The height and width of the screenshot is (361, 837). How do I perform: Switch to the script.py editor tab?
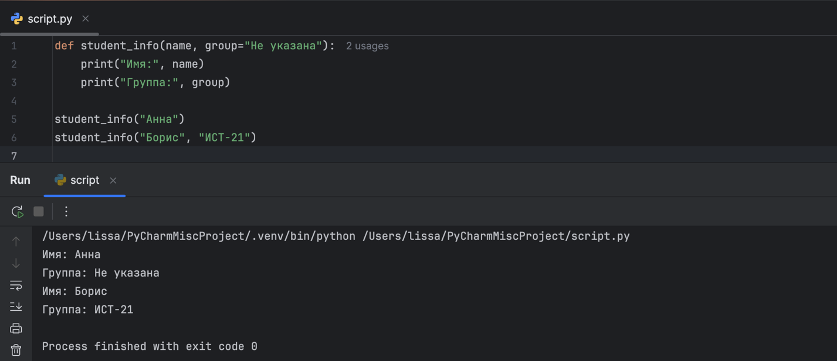click(x=49, y=19)
